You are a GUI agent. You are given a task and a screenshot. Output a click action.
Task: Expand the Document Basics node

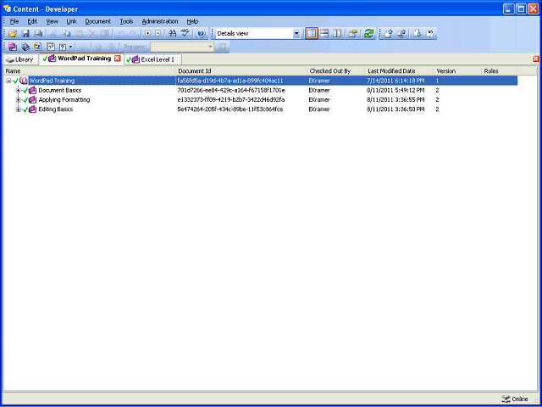[x=19, y=91]
